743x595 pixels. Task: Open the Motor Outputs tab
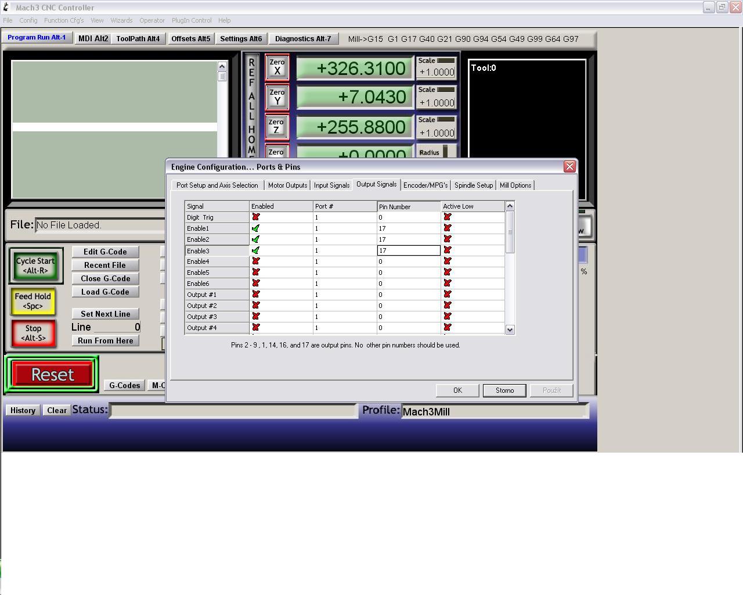[287, 185]
